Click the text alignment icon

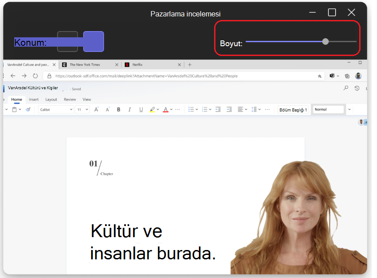[240, 110]
